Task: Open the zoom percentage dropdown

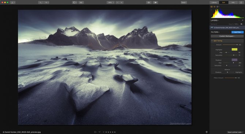Action: click(x=111, y=3)
